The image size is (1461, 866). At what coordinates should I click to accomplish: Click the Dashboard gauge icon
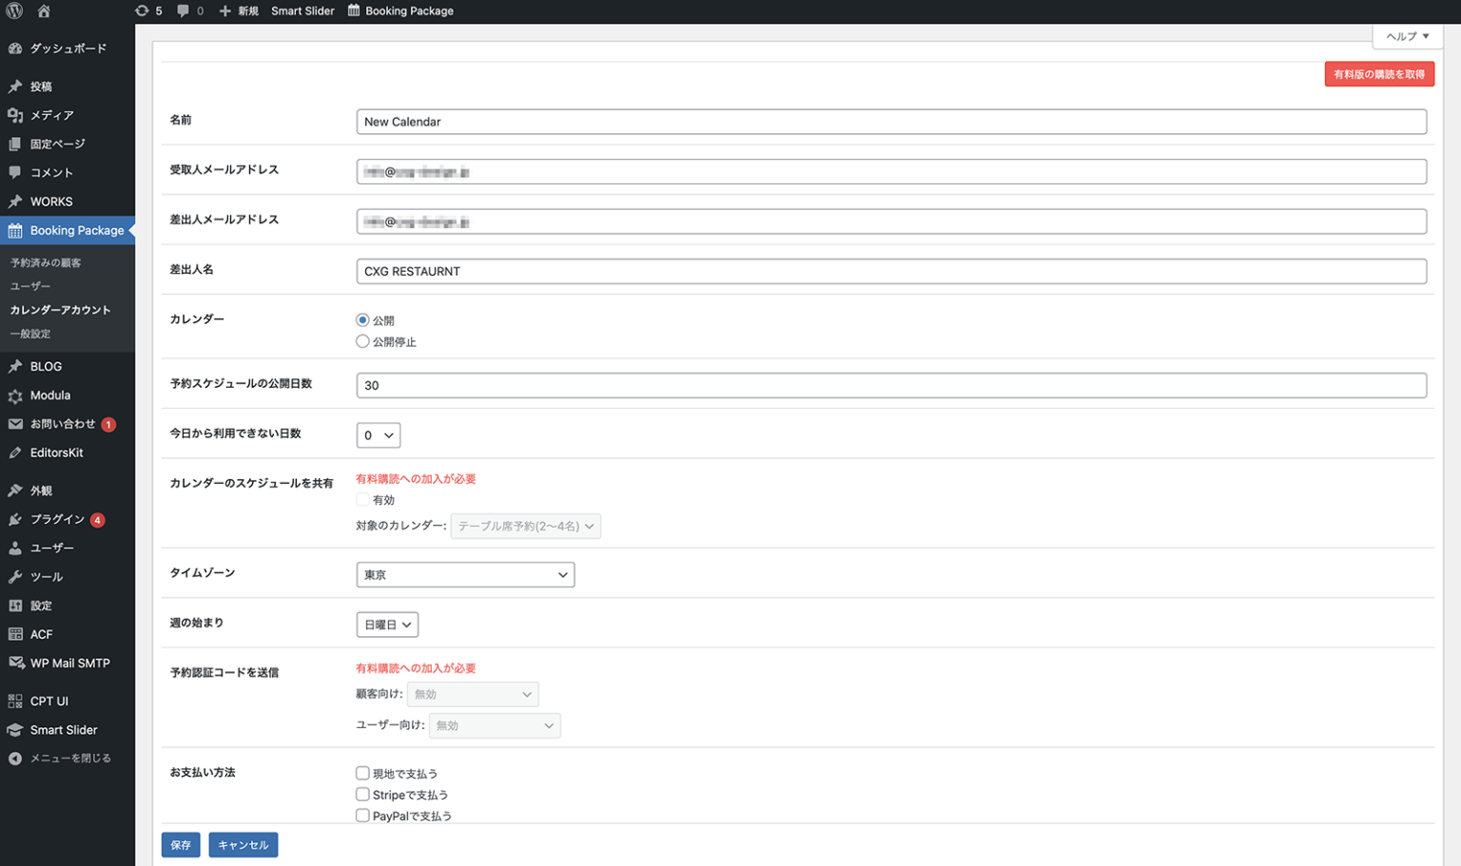(x=15, y=48)
